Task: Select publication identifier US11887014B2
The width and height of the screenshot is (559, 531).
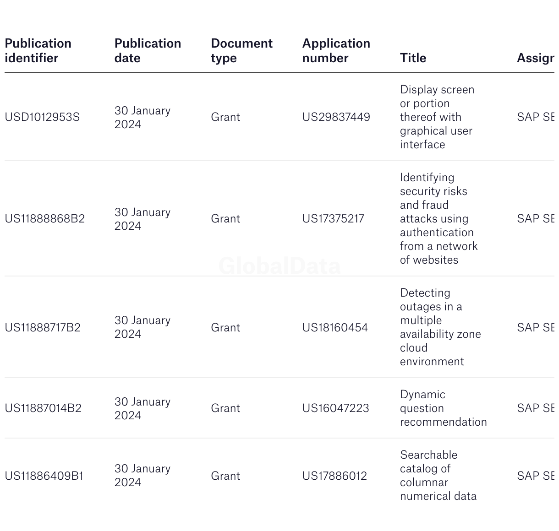Action: coord(43,408)
